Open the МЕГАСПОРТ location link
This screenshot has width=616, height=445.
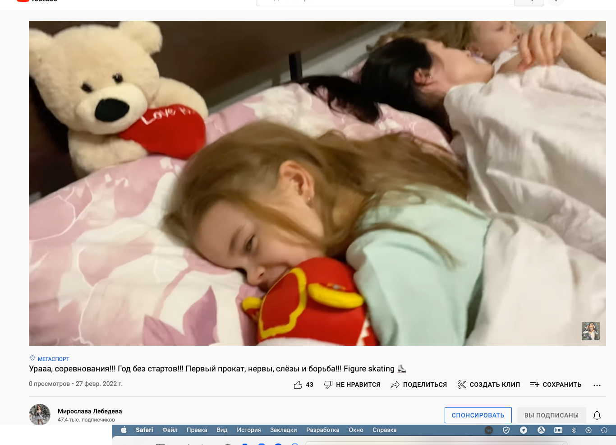53,359
